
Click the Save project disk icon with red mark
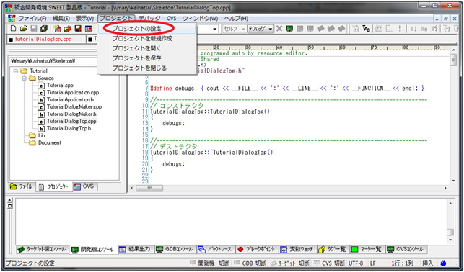click(x=78, y=28)
